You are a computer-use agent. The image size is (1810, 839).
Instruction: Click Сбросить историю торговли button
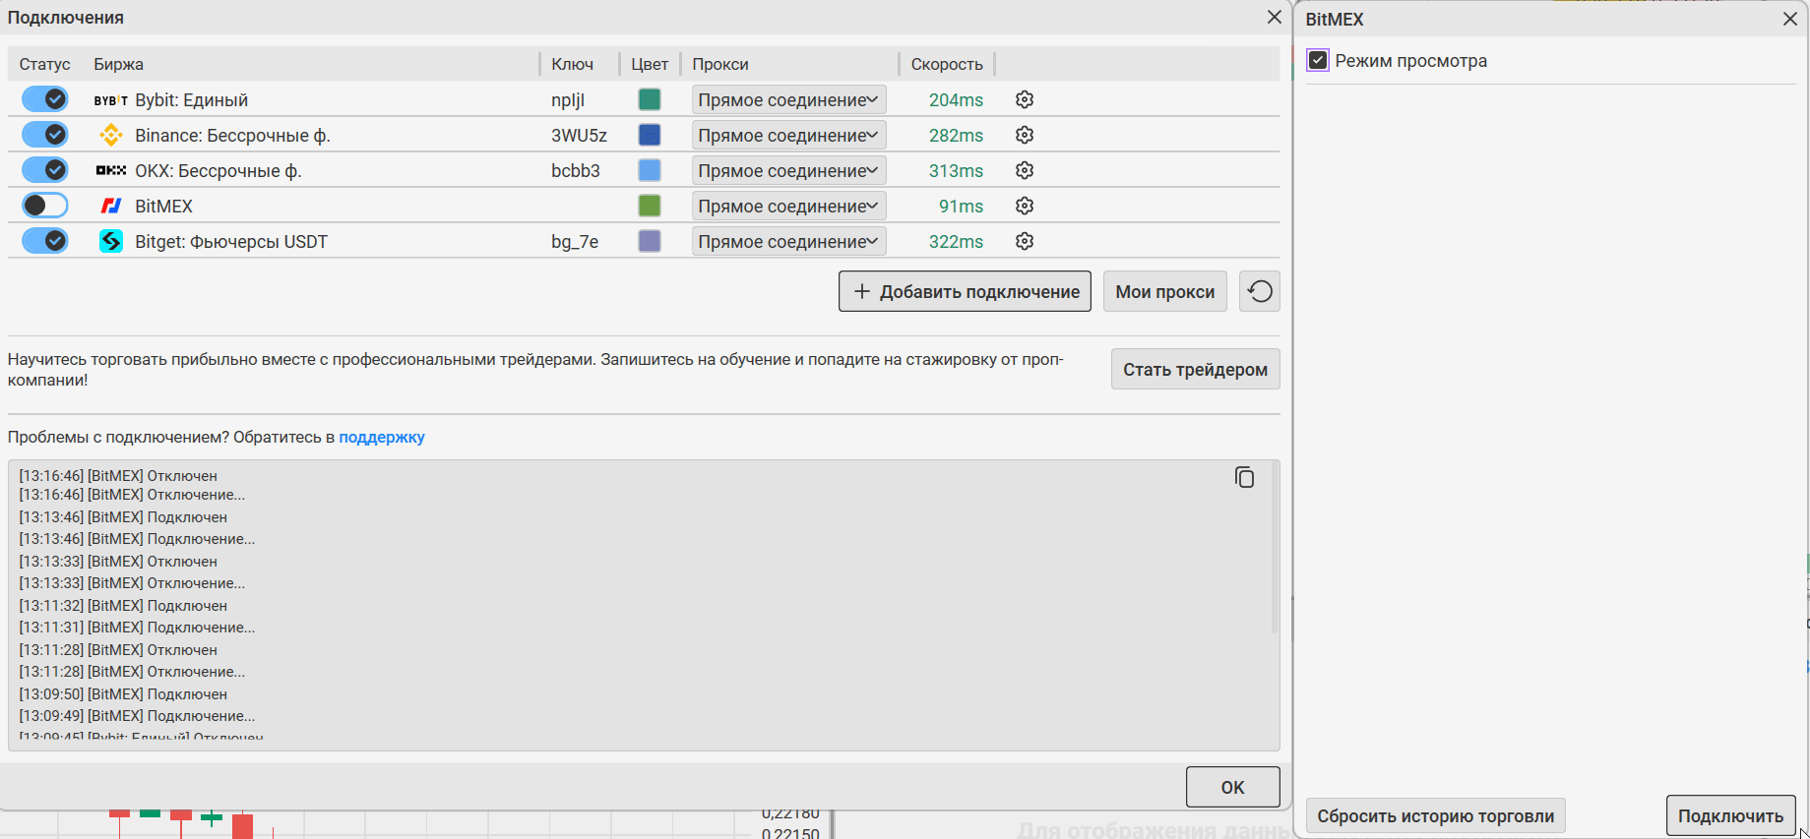1435,815
